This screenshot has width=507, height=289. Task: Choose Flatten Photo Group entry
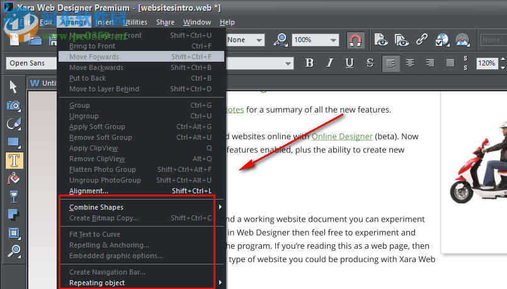pos(141,169)
